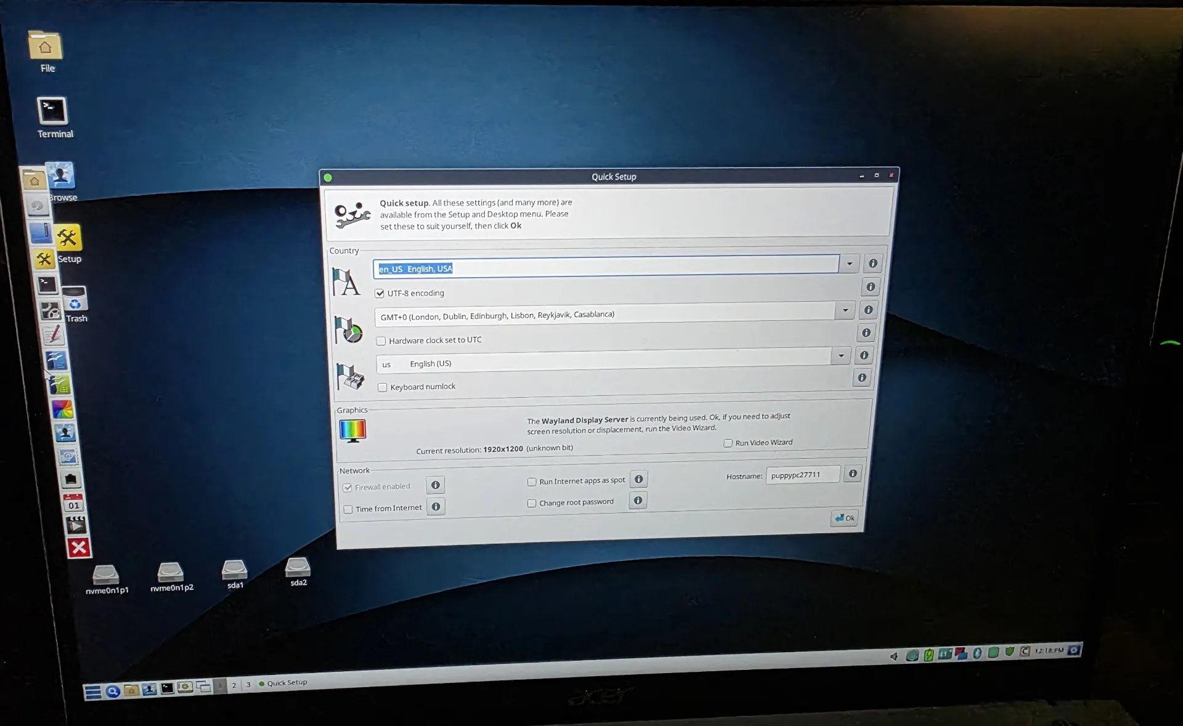This screenshot has width=1183, height=726.
Task: Uncheck UTF-8 encoding checkbox
Action: 380,294
